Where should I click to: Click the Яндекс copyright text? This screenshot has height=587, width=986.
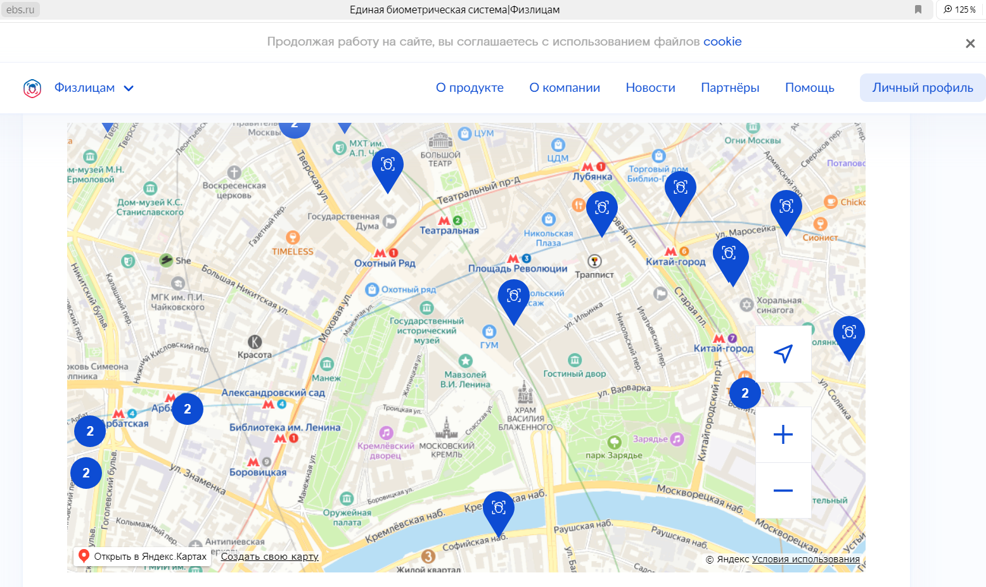727,559
